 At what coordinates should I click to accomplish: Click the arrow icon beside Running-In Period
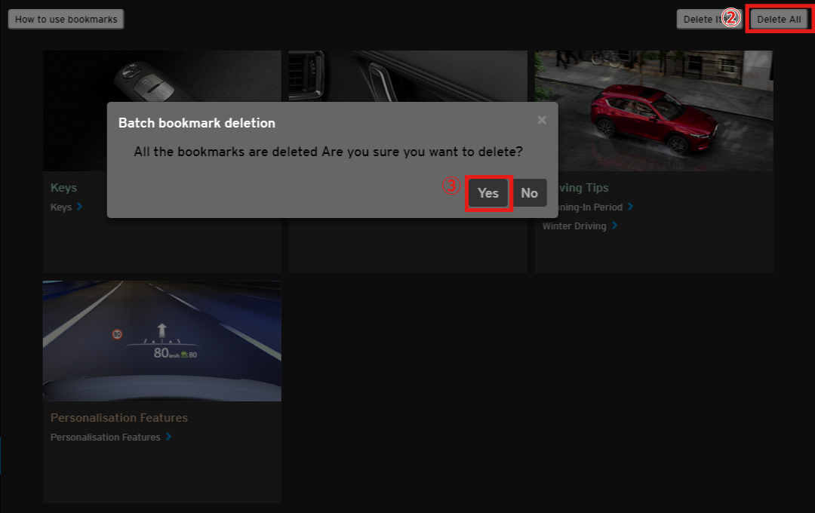pyautogui.click(x=630, y=207)
